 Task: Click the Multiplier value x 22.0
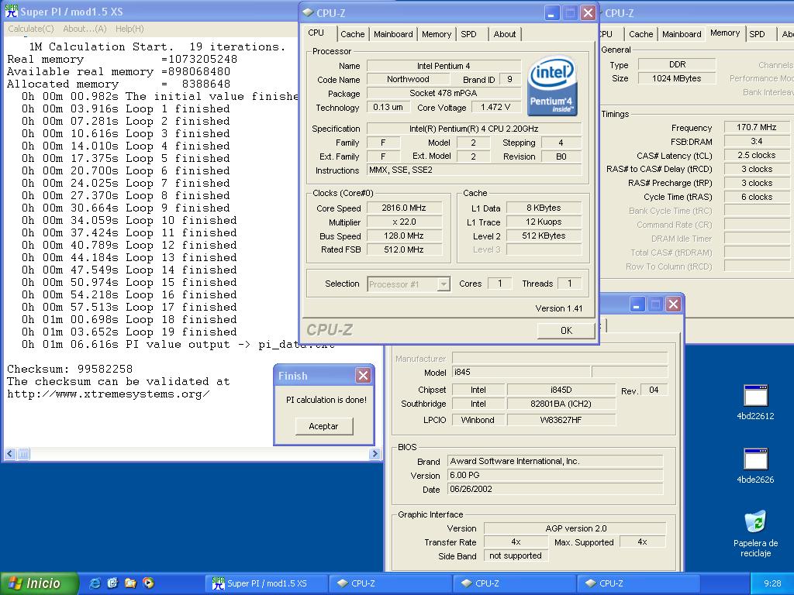pyautogui.click(x=404, y=222)
